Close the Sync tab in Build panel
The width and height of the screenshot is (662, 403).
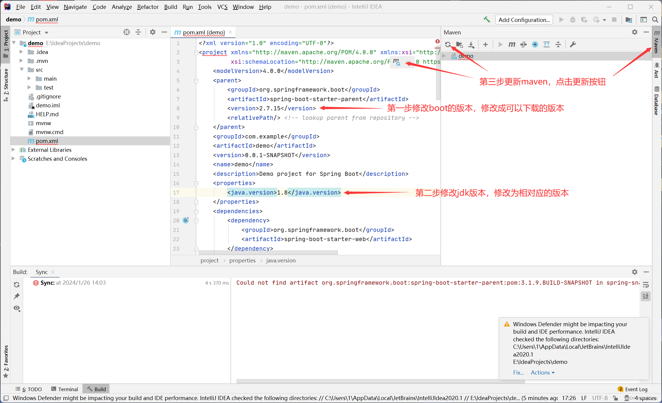53,272
